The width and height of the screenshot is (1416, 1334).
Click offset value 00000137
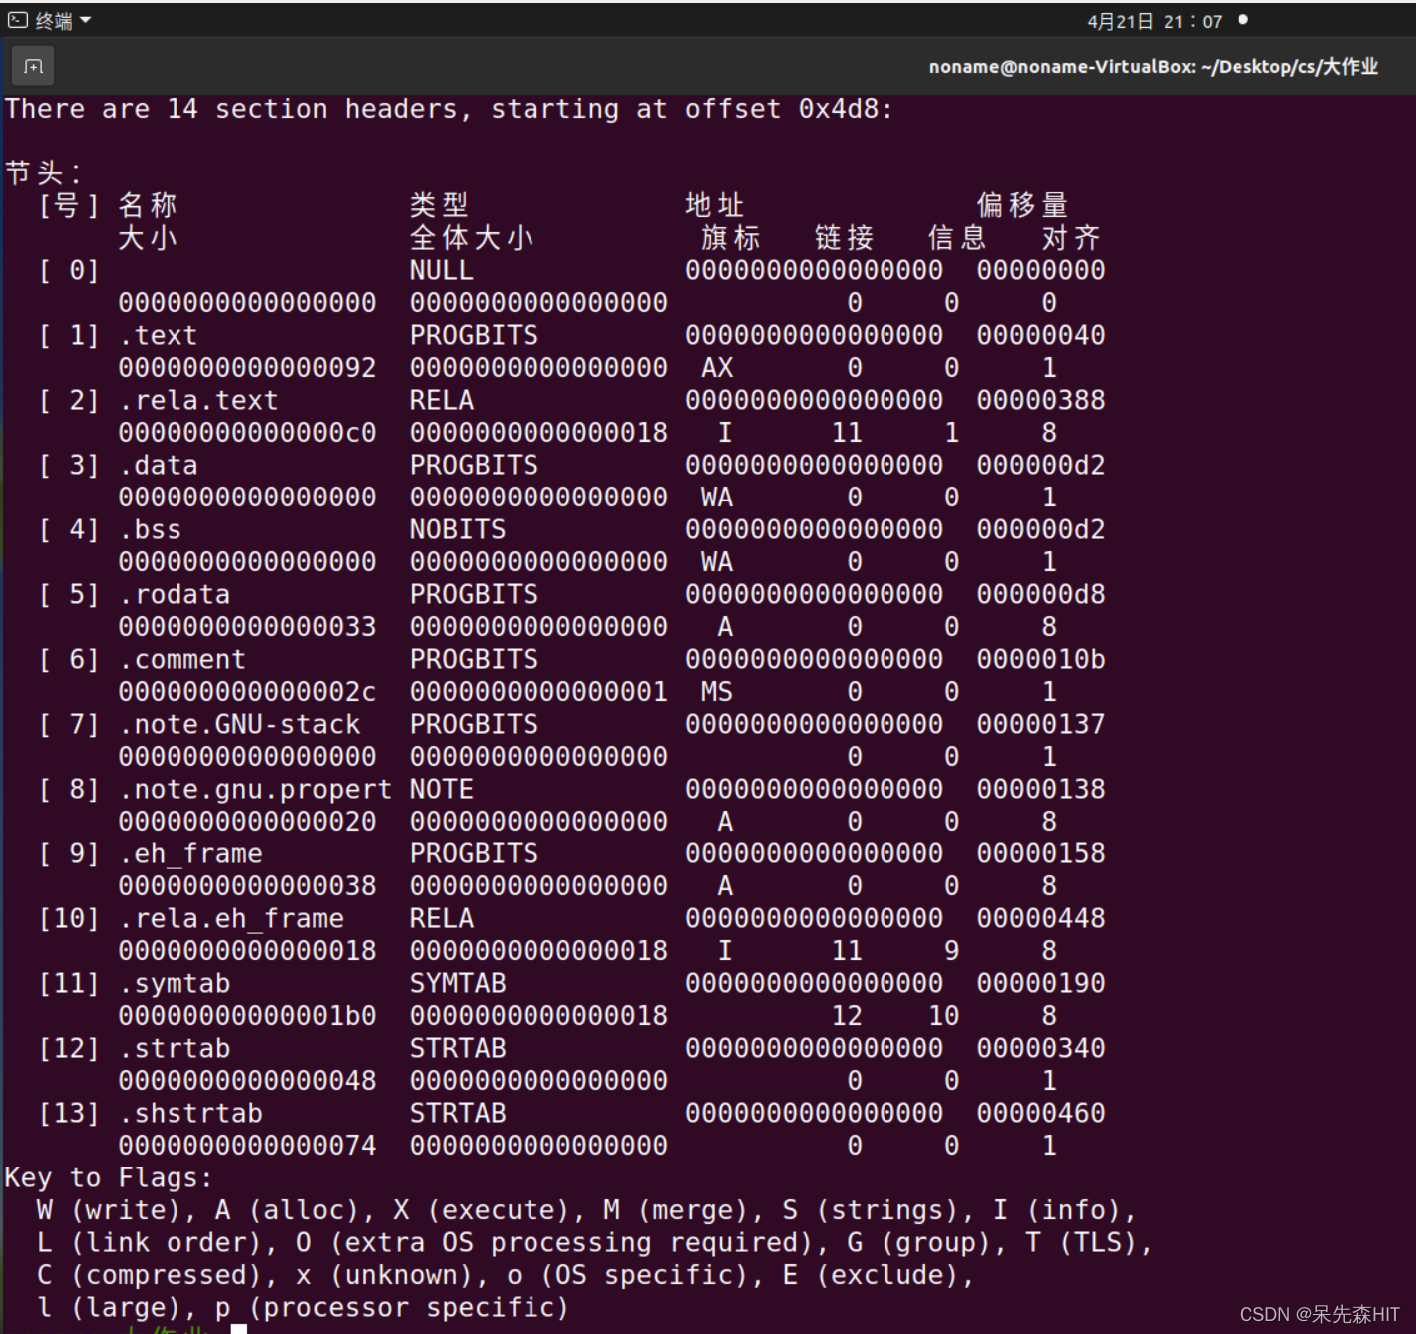coord(1041,725)
